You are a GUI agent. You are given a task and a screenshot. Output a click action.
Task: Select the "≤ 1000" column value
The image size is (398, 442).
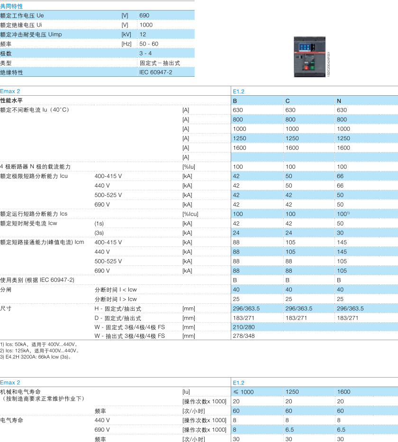coord(243,392)
